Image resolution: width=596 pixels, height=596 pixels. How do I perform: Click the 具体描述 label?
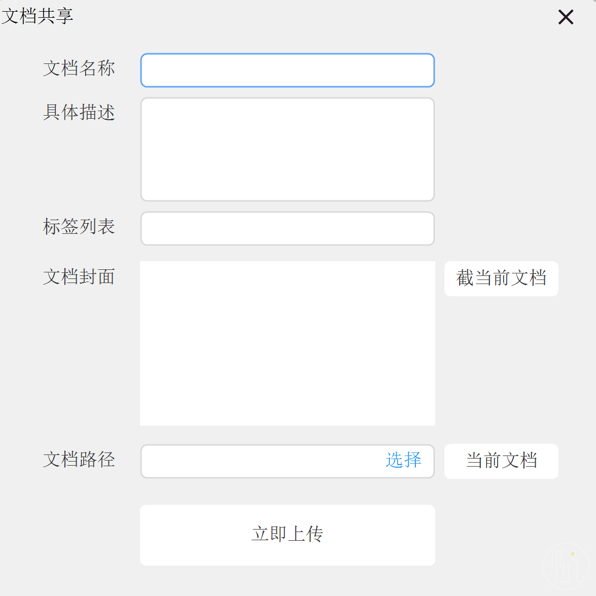point(79,113)
